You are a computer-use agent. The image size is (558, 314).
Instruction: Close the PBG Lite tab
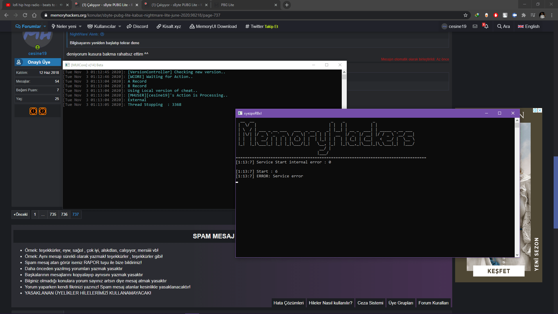(x=276, y=5)
